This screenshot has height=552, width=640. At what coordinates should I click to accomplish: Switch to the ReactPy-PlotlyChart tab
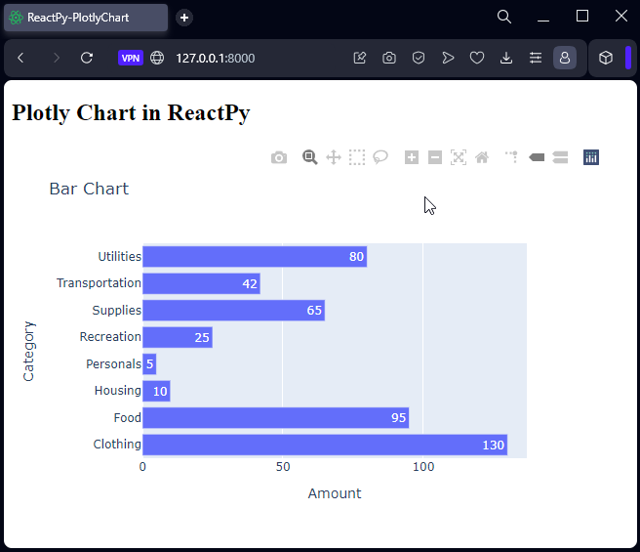[x=86, y=18]
